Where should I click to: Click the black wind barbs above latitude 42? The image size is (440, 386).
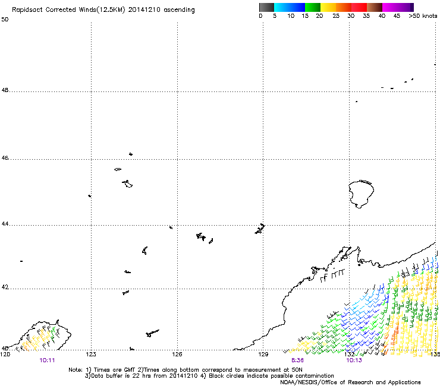coord(332,276)
